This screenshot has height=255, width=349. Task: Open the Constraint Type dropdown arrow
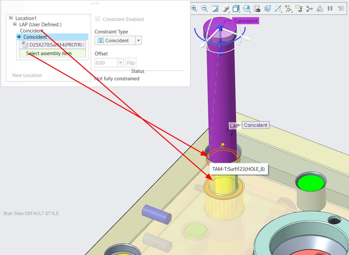pyautogui.click(x=138, y=40)
